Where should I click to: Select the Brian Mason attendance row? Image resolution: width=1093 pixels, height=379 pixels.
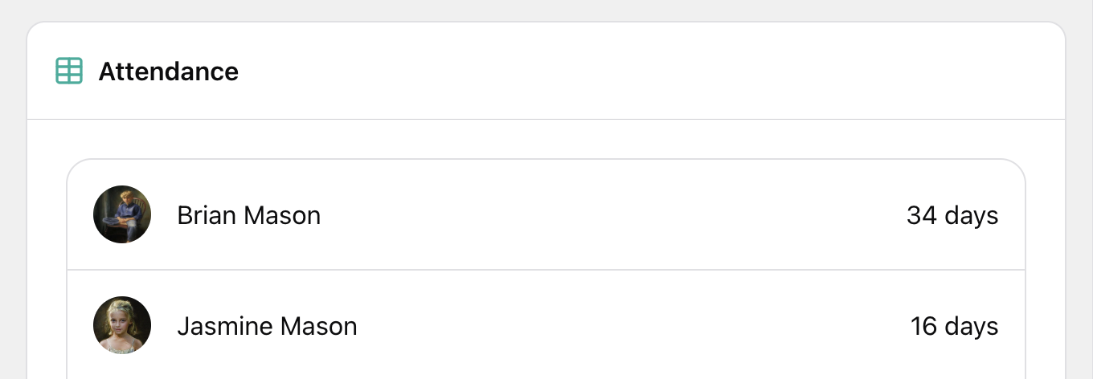tap(546, 215)
